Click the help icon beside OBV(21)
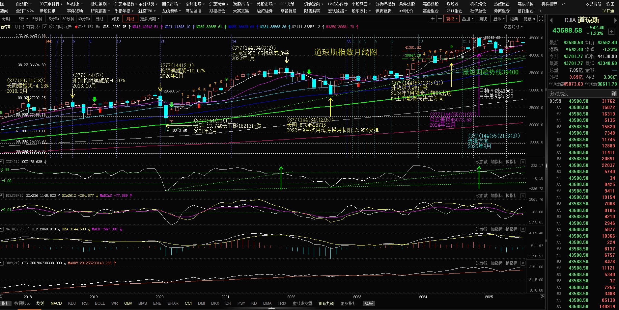The width and height of the screenshot is (619, 310). click(2, 263)
